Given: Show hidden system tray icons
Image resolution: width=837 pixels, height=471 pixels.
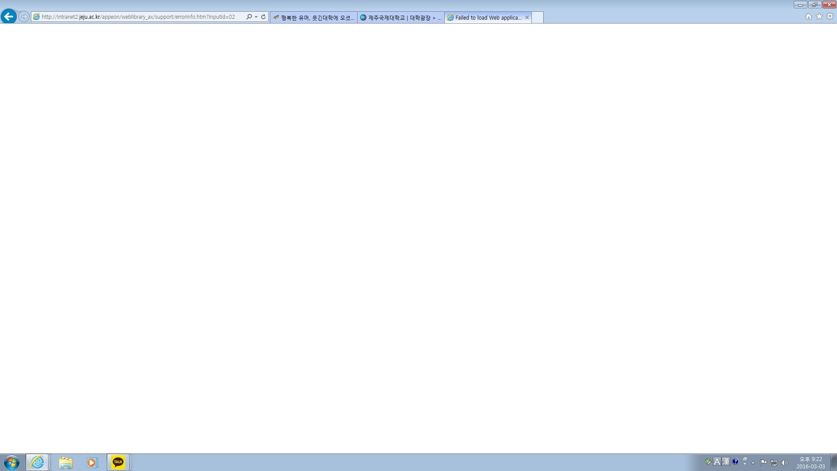Looking at the screenshot, I should (753, 463).
